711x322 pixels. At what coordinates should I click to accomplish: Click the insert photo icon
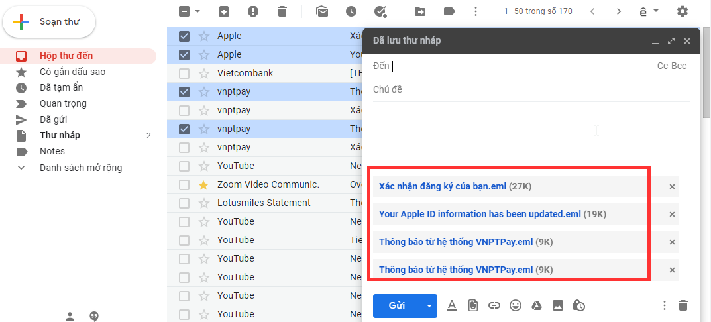pyautogui.click(x=558, y=305)
